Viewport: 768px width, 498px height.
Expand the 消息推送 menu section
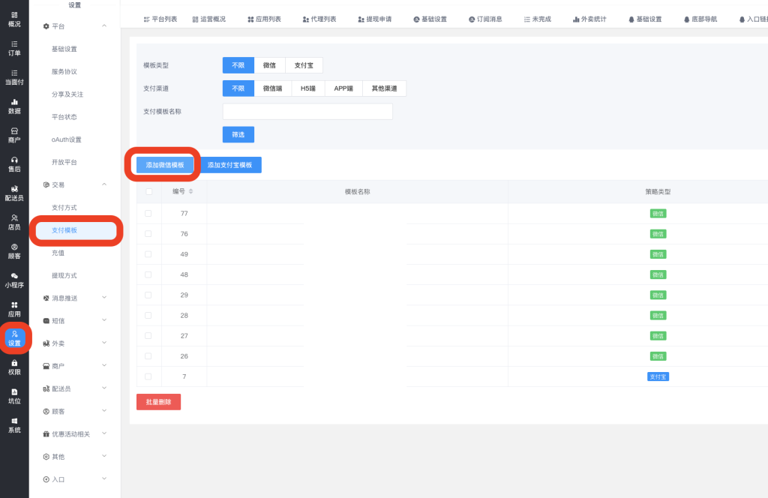pyautogui.click(x=104, y=298)
